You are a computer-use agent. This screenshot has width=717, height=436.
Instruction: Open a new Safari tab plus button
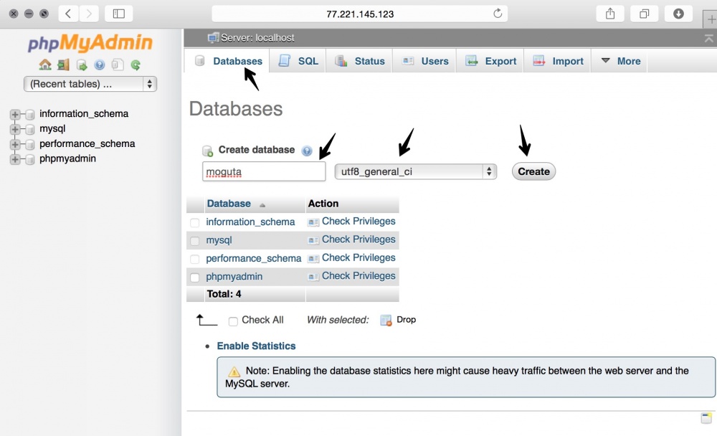point(710,19)
